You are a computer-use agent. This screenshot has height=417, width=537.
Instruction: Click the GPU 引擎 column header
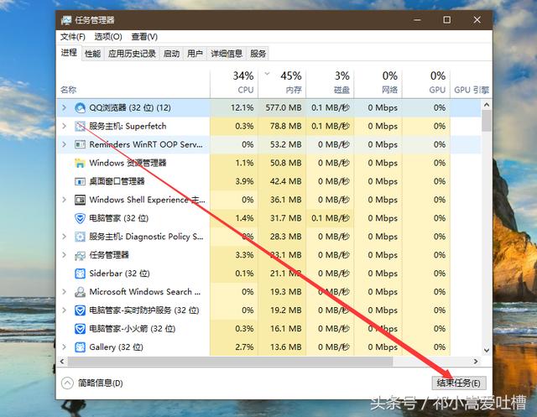point(471,83)
